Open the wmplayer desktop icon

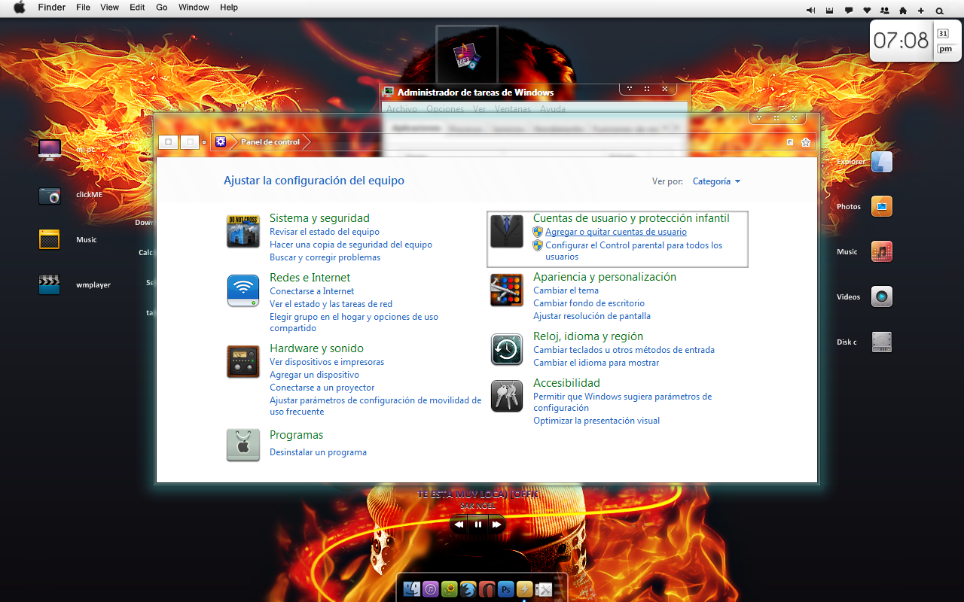pyautogui.click(x=50, y=284)
